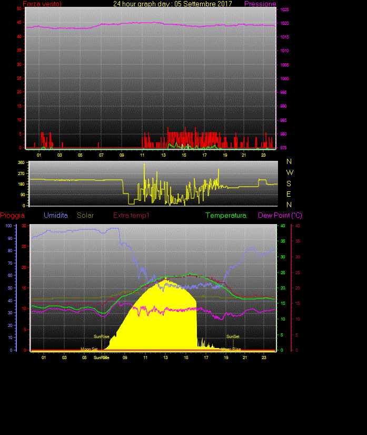The image size is (367, 435).
Task: Click the magenta Pressione legend label
Action: tap(260, 4)
